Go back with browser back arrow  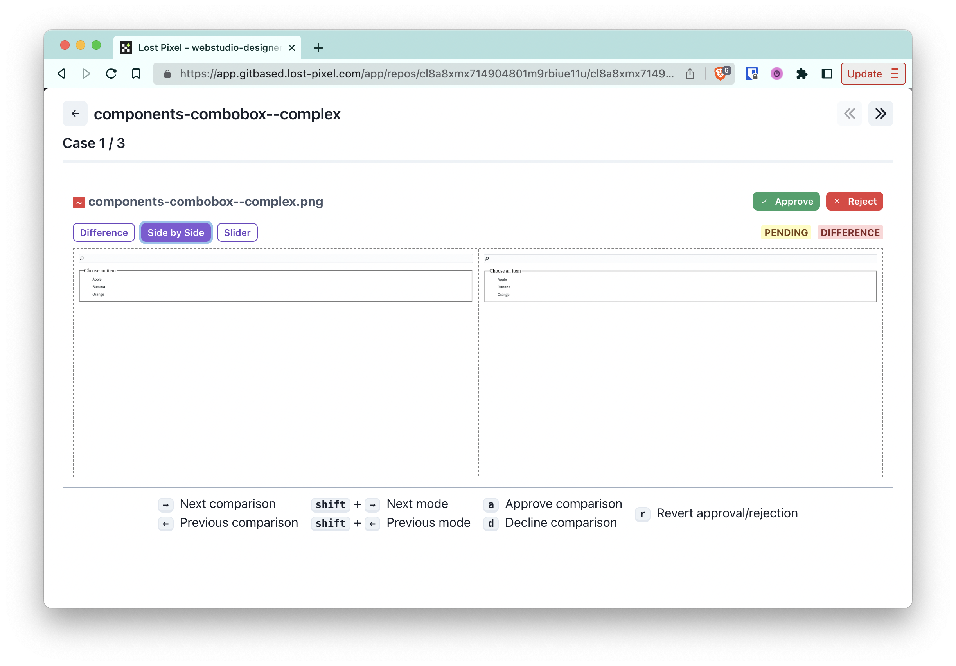point(62,74)
